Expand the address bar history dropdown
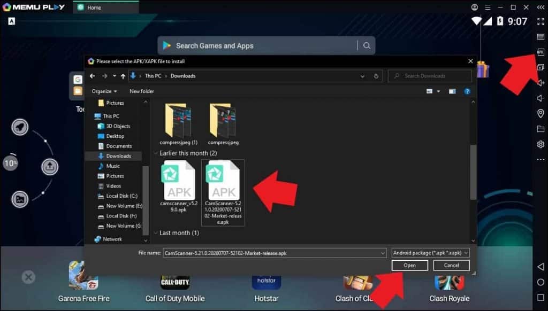The width and height of the screenshot is (548, 311). 363,75
